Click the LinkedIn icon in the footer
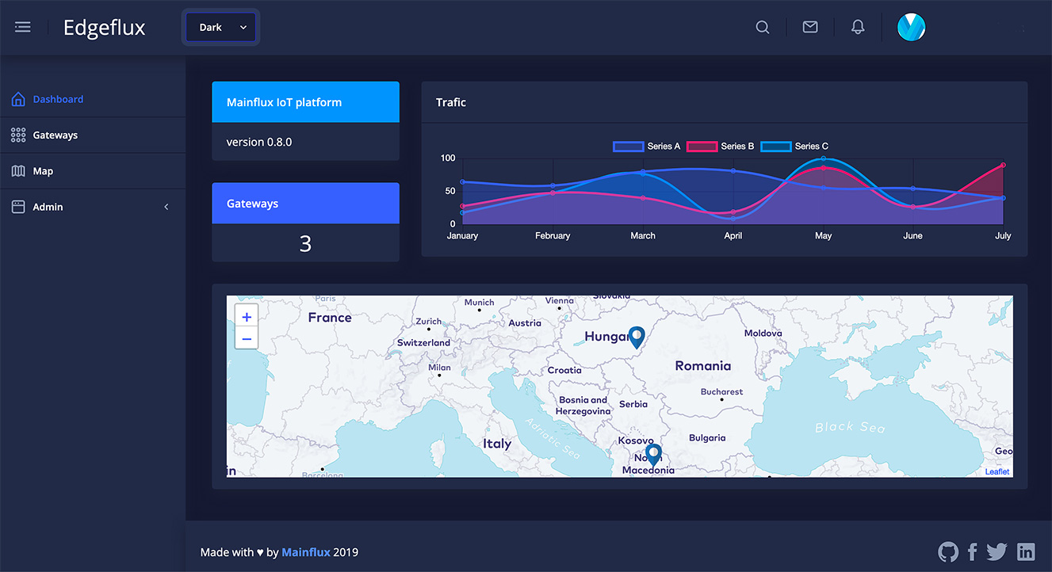This screenshot has width=1052, height=572. [x=1025, y=551]
